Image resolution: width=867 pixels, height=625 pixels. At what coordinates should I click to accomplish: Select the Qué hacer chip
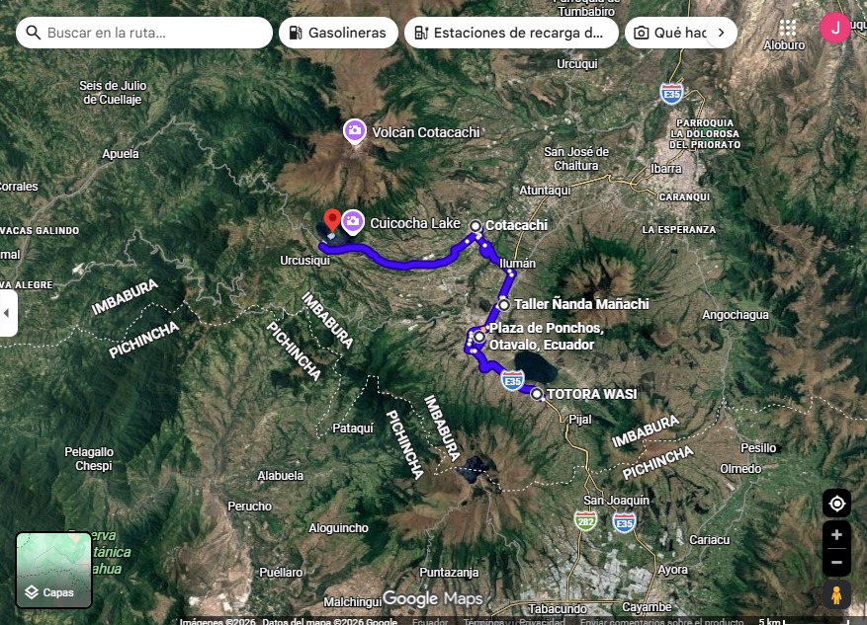point(670,33)
